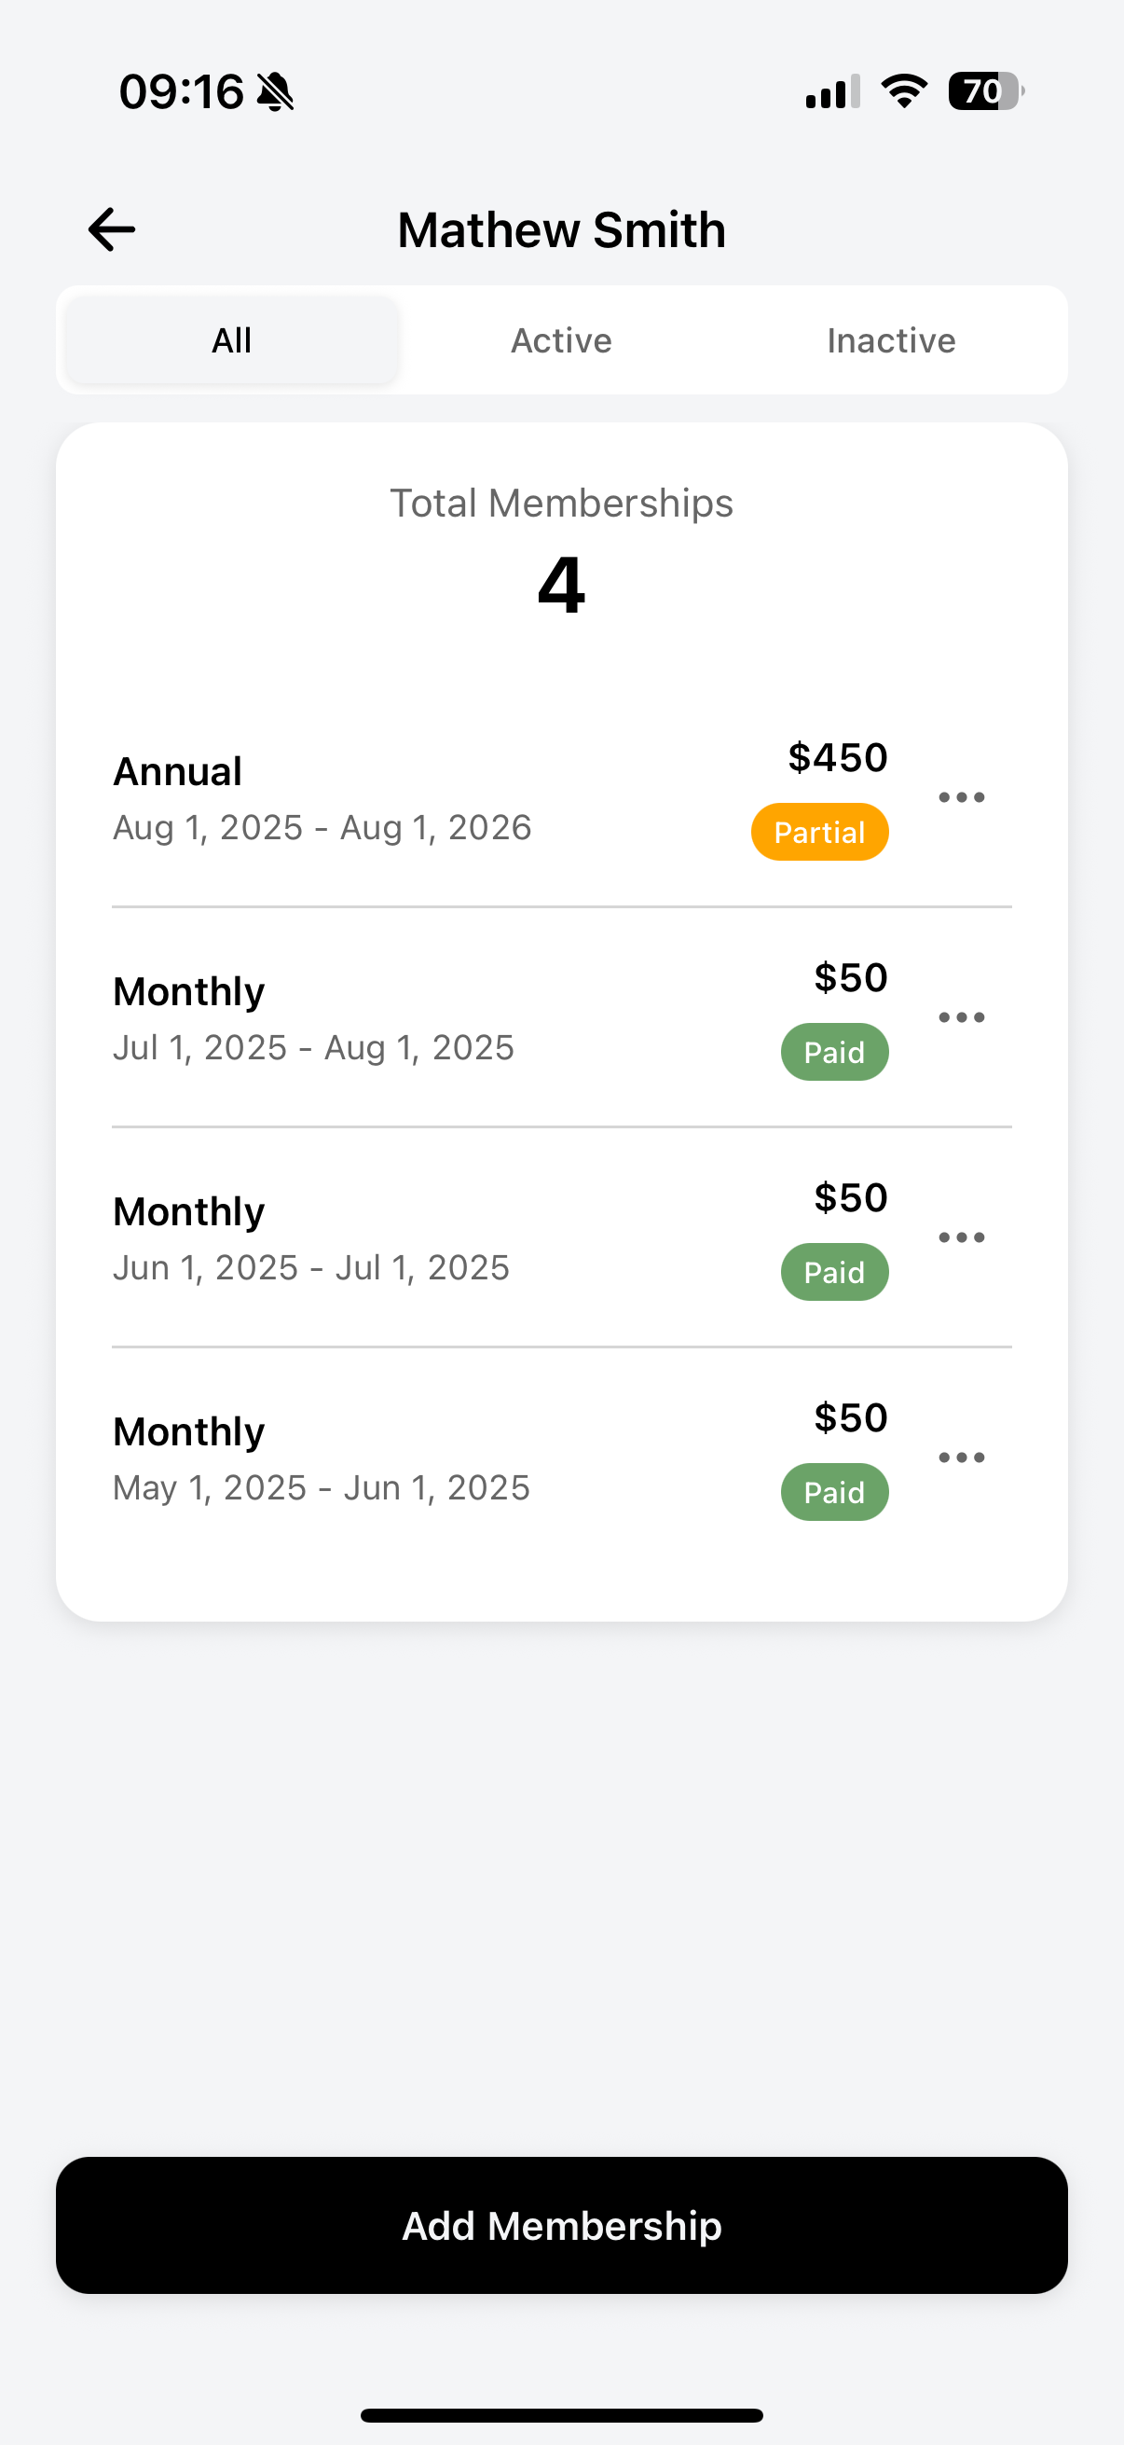Tap the Wi-Fi status icon
Image resolution: width=1124 pixels, height=2445 pixels.
[904, 91]
